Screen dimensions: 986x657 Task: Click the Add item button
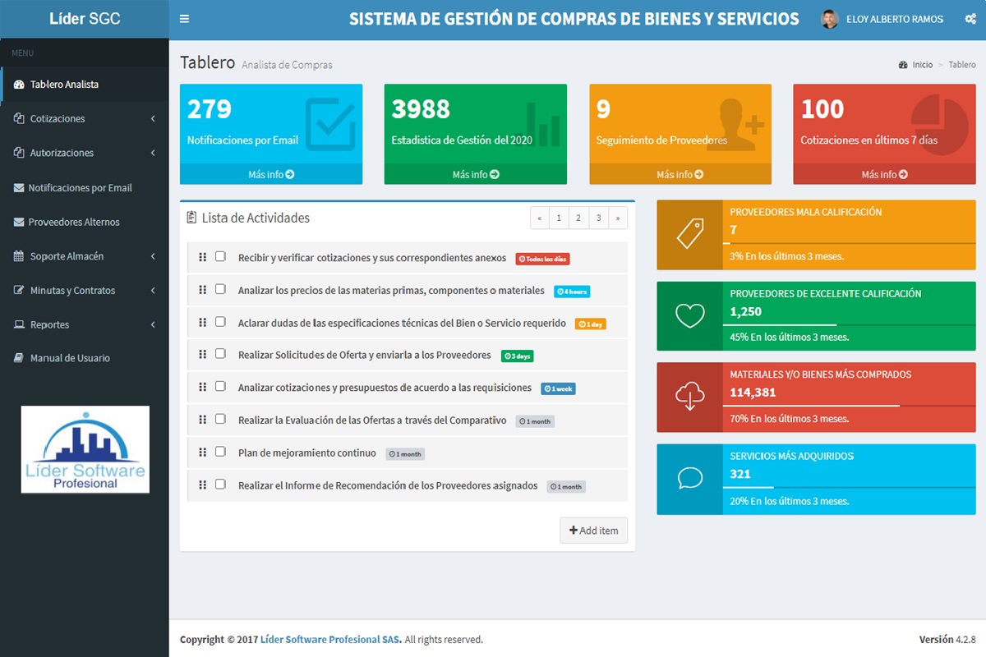(593, 531)
